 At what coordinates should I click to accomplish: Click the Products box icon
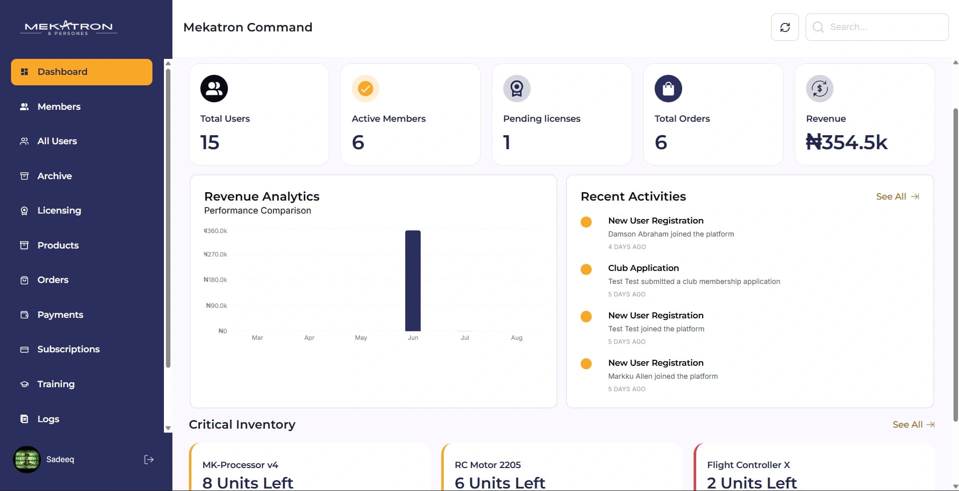[x=24, y=245]
